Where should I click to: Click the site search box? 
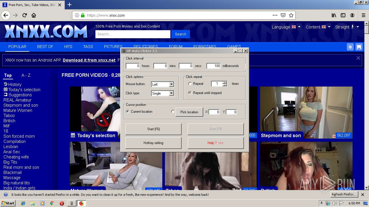click(x=133, y=34)
